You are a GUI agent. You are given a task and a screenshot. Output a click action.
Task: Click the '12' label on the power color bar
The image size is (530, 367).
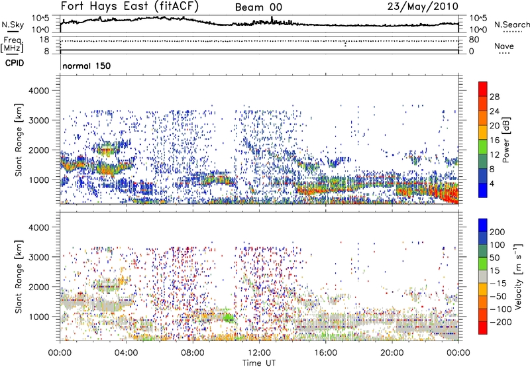tap(494, 155)
